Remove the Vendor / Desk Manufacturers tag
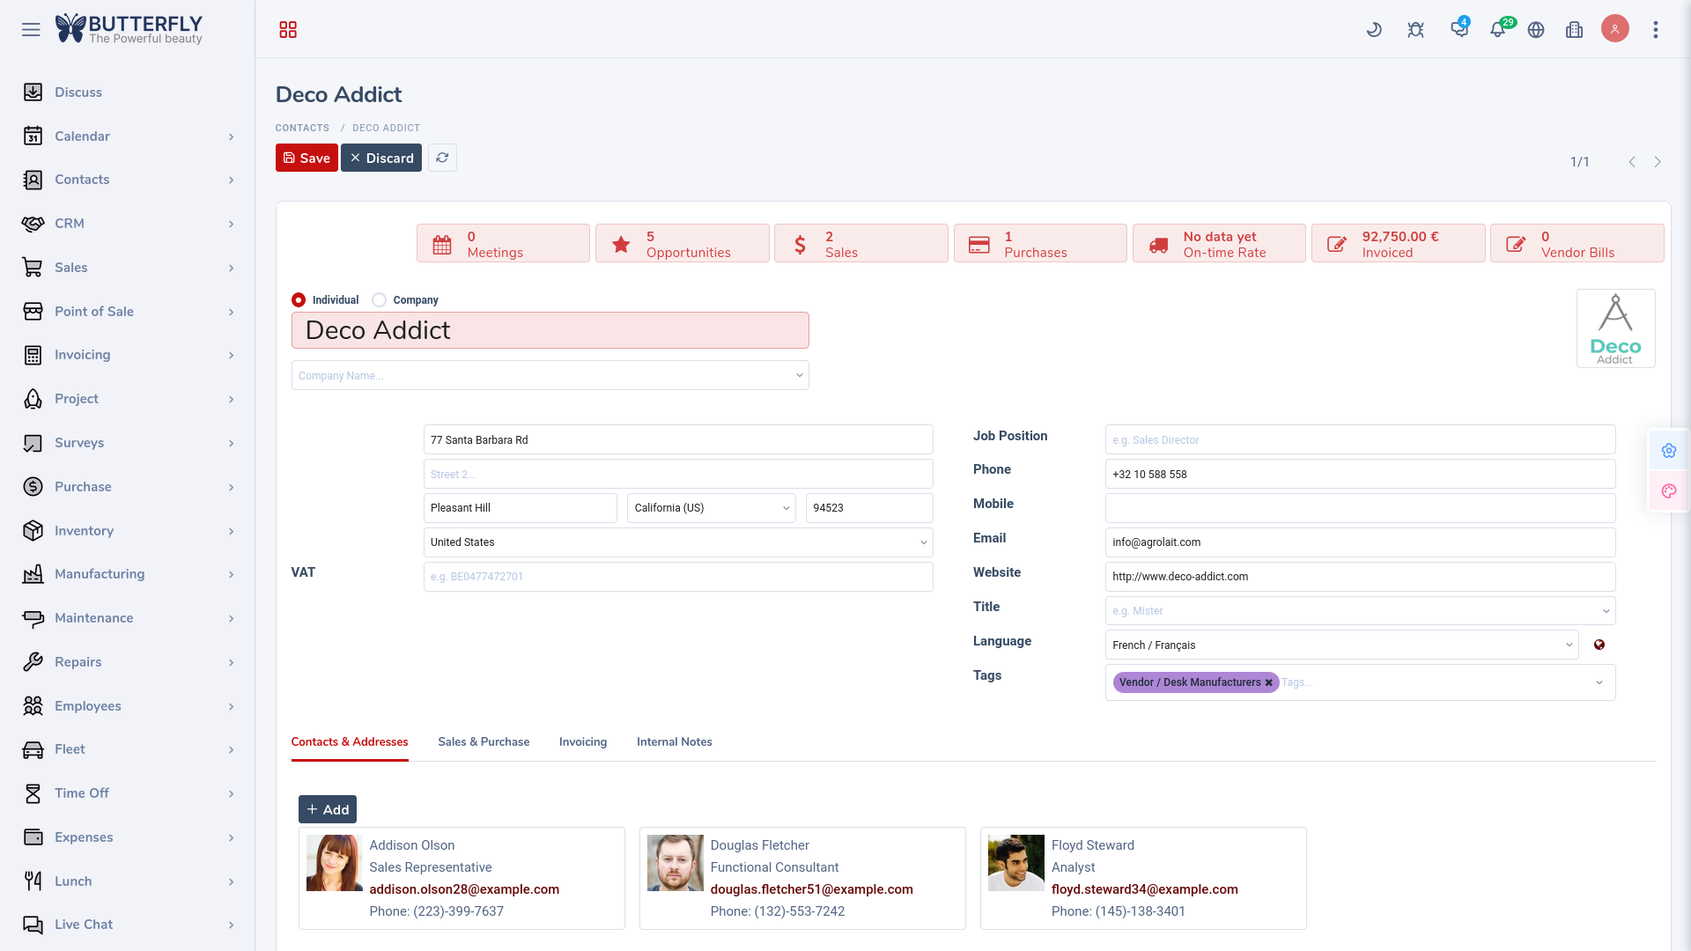This screenshot has width=1691, height=951. coord(1269,682)
